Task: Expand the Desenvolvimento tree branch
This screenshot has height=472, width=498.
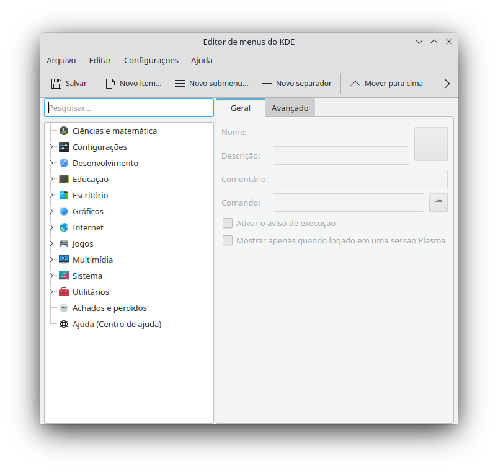Action: [51, 163]
